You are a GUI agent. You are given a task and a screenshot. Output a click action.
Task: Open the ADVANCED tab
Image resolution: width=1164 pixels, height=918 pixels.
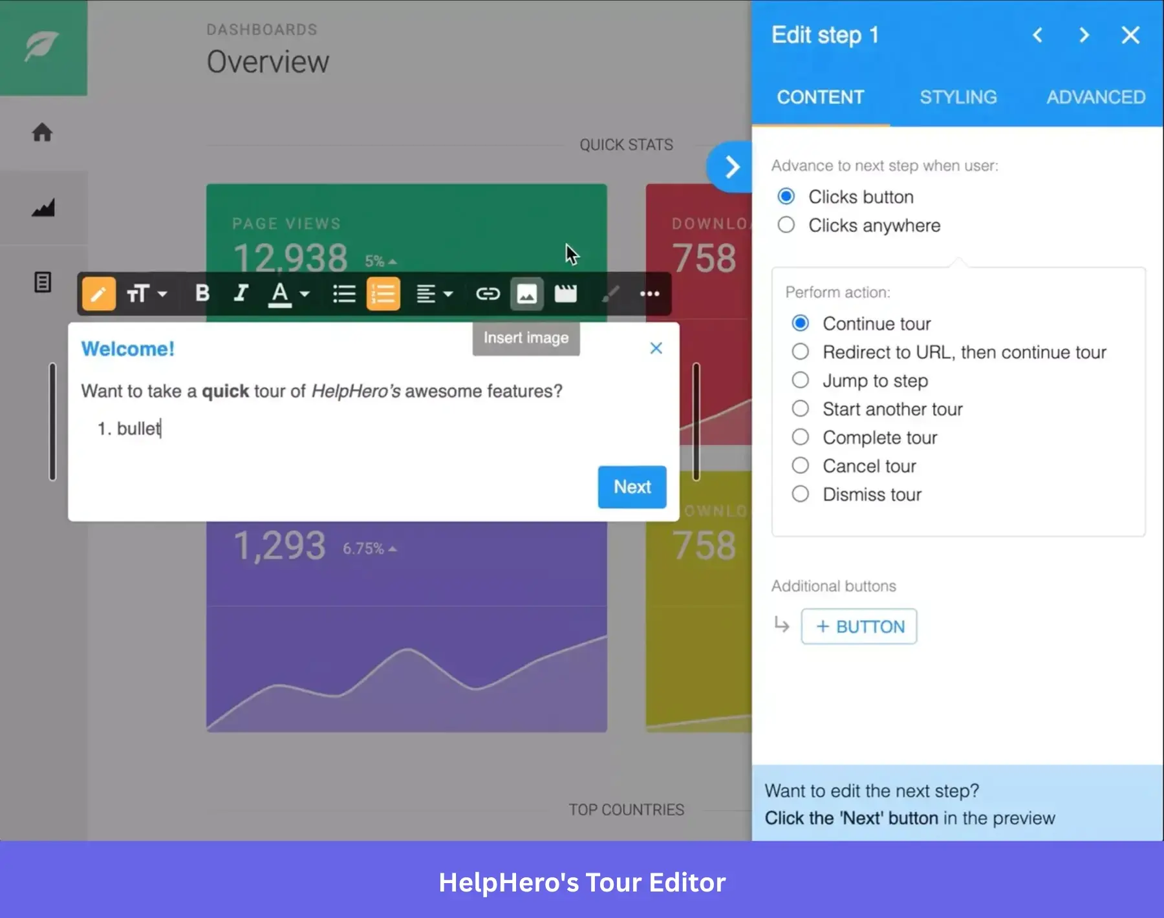[x=1095, y=97]
